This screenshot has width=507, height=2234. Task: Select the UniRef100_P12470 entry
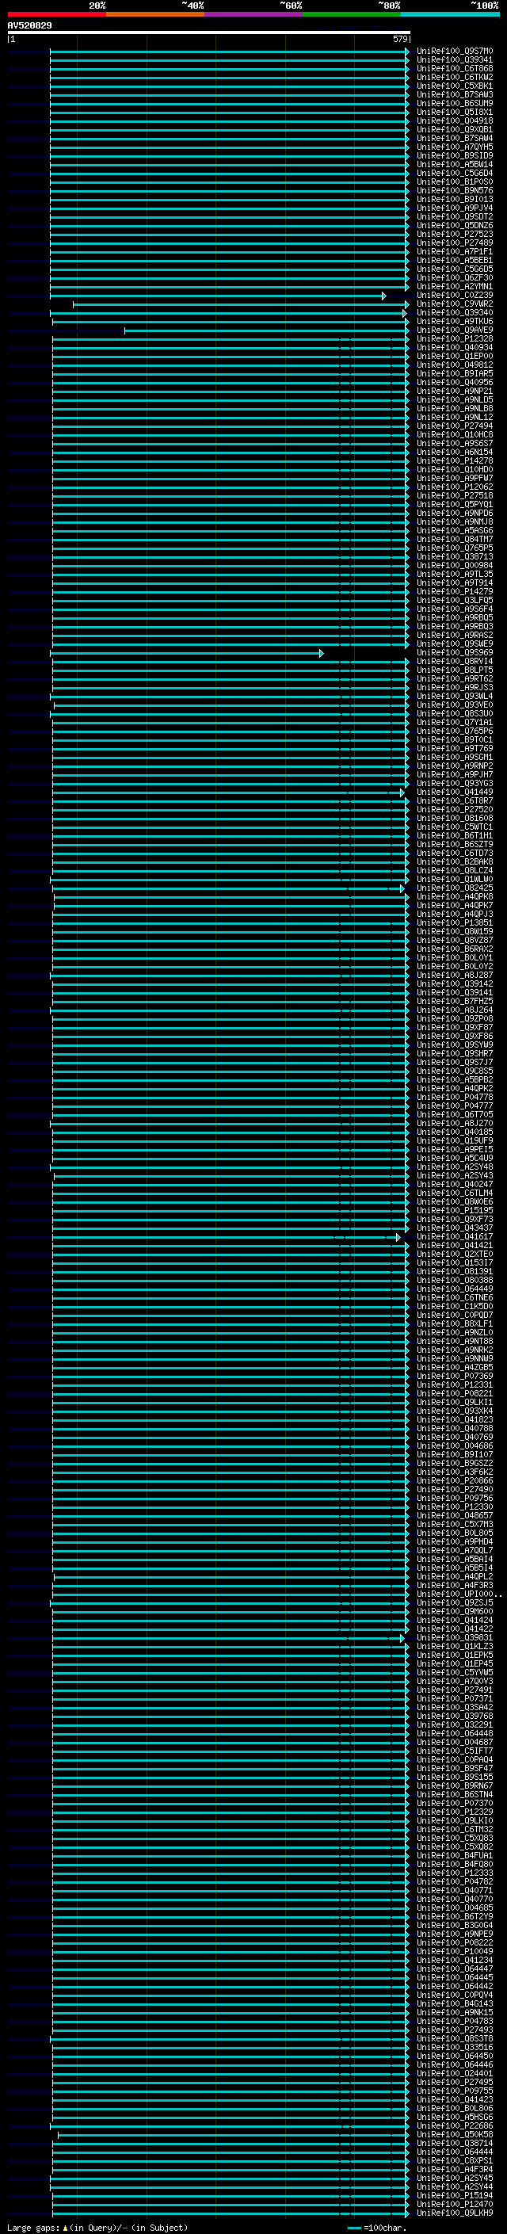[x=454, y=2205]
